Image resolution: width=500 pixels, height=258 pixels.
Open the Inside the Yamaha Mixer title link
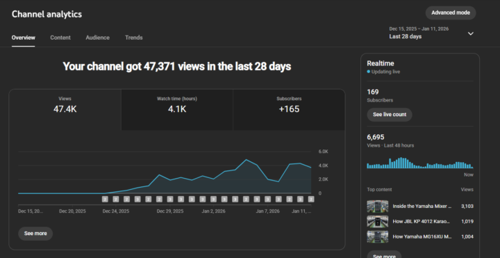coord(422,207)
